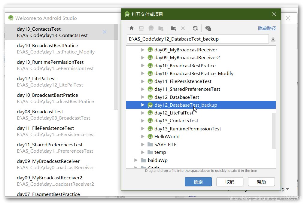304x204 pixels.
Task: Click the 确定 (OK) button
Action: coord(198,182)
